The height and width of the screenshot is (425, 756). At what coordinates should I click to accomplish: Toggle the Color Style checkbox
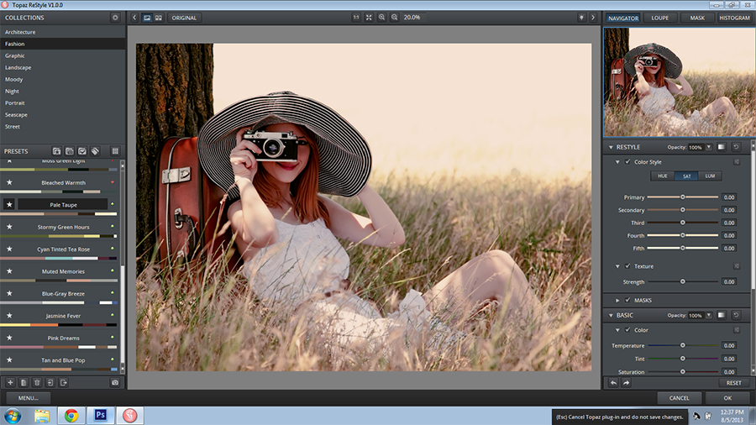[x=627, y=162]
